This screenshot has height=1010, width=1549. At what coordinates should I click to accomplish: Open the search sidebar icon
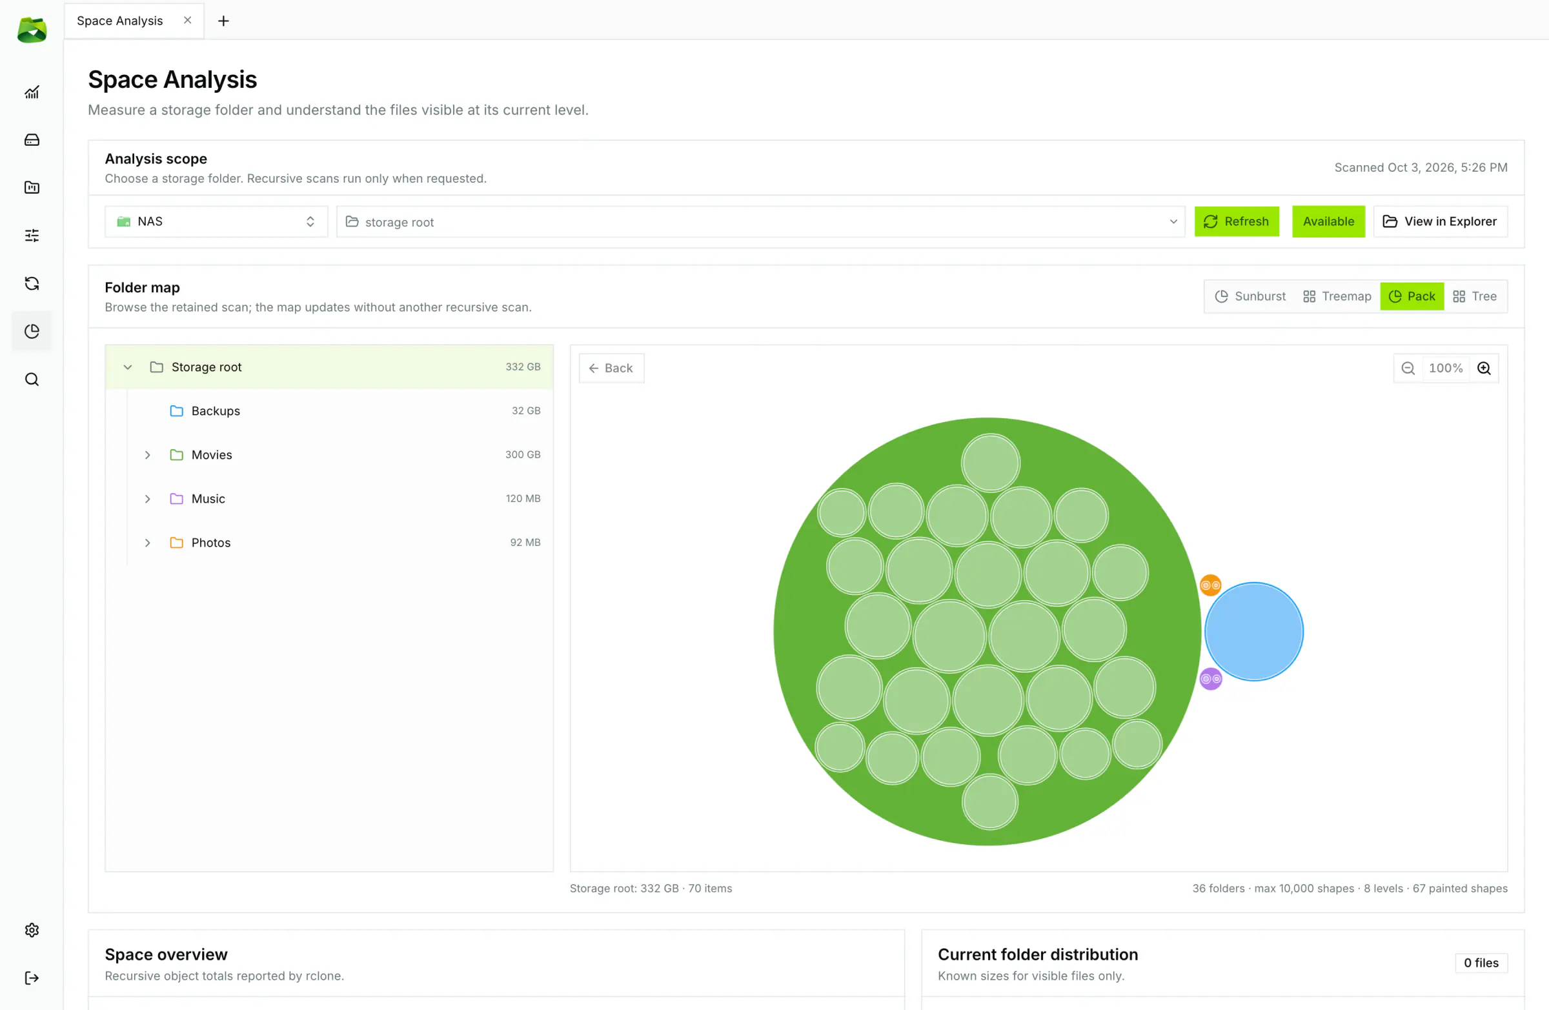(31, 379)
